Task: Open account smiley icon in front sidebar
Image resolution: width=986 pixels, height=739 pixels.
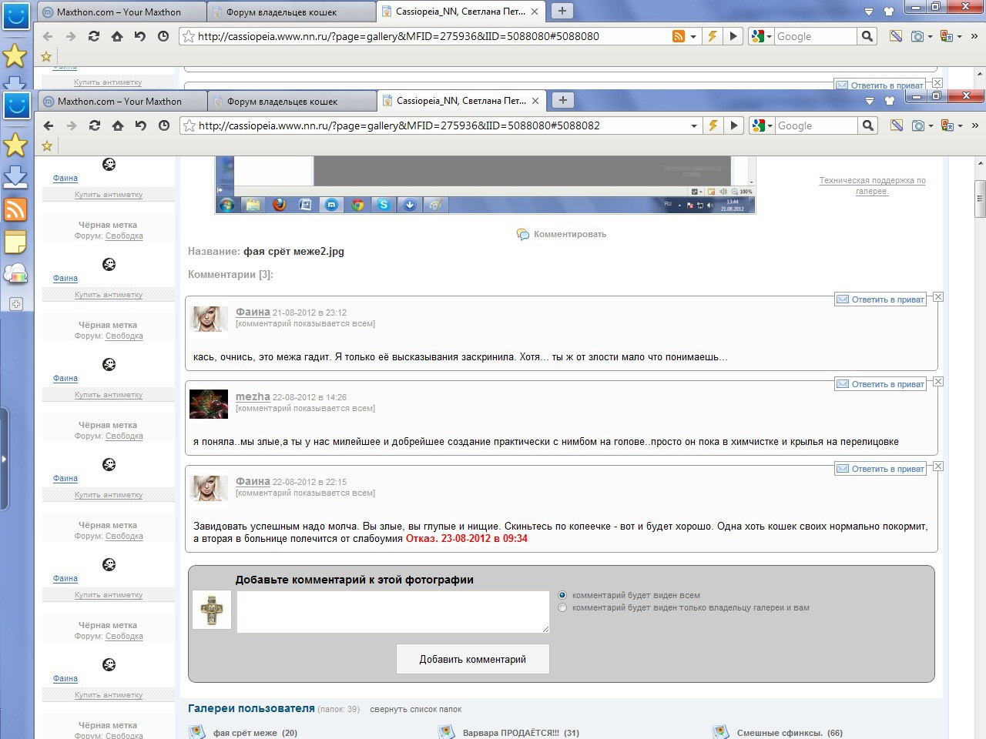Action: (16, 105)
